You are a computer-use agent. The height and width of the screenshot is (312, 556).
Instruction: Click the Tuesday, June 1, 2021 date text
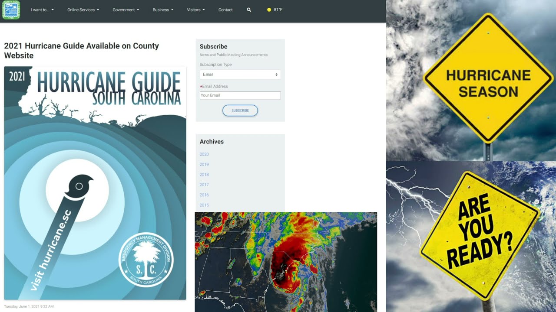click(29, 306)
